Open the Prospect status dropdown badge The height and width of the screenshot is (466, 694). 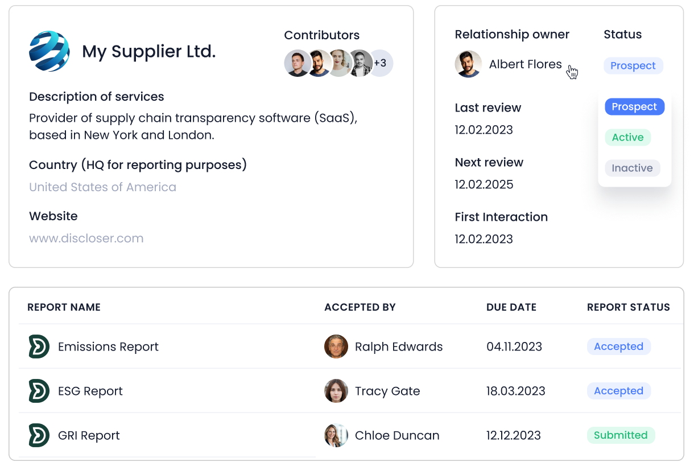(633, 65)
